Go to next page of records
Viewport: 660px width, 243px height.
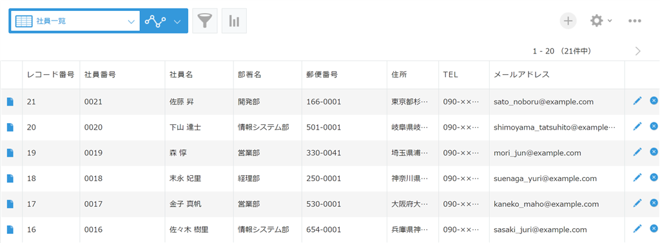pos(638,52)
